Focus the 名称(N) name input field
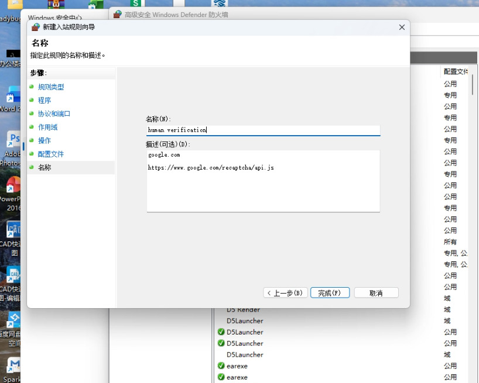The image size is (479, 383). coord(264,130)
